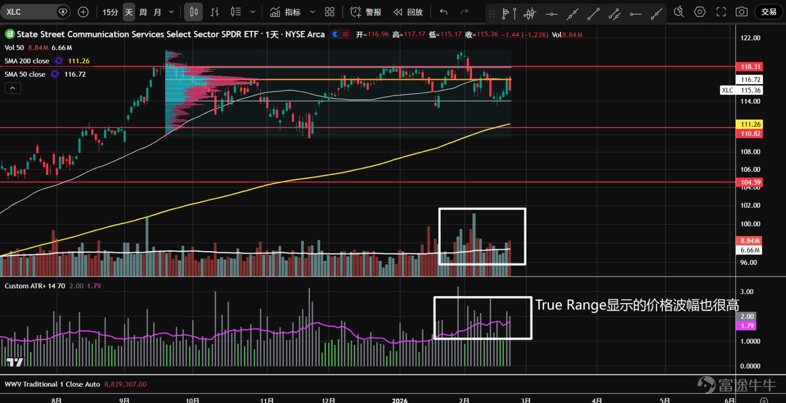Select the ray line drawing tool
This screenshot has height=403, width=786.
656,14
